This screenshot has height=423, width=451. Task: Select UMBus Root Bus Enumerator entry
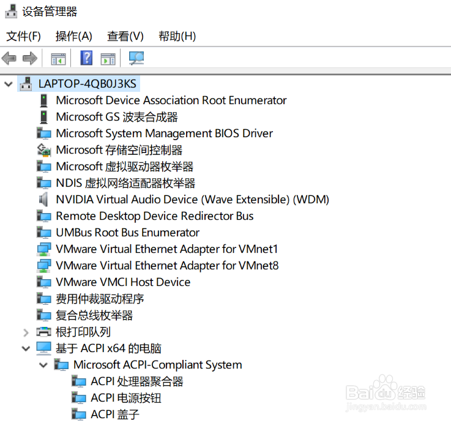(x=127, y=233)
